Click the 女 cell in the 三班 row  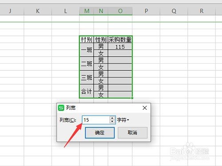pyautogui.click(x=101, y=81)
